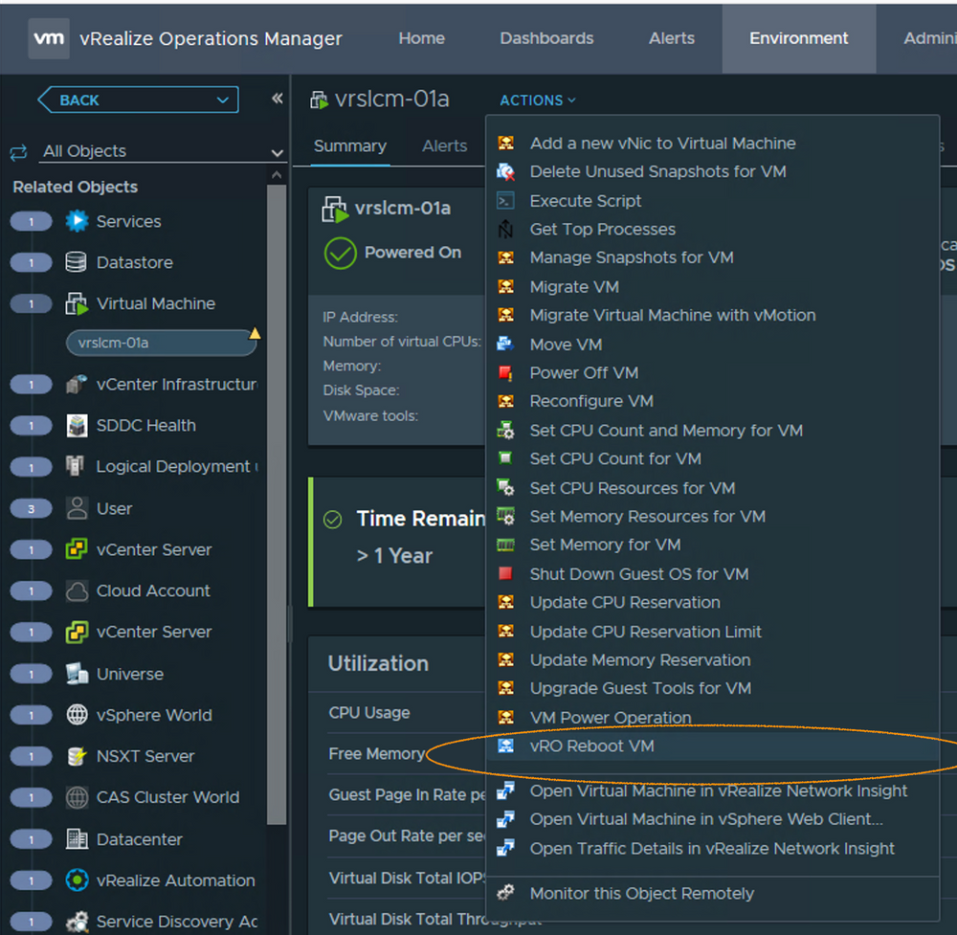Switch to the Summary tab

(x=349, y=145)
